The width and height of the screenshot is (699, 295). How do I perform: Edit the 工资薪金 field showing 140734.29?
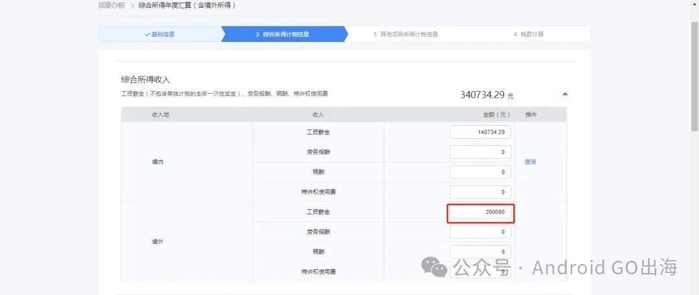point(480,132)
